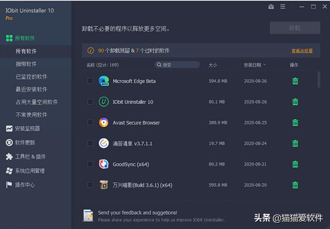Viewport: 330px width, 229px height.
Task: Click the 操作中心 flag icon
Action: pos(9,185)
